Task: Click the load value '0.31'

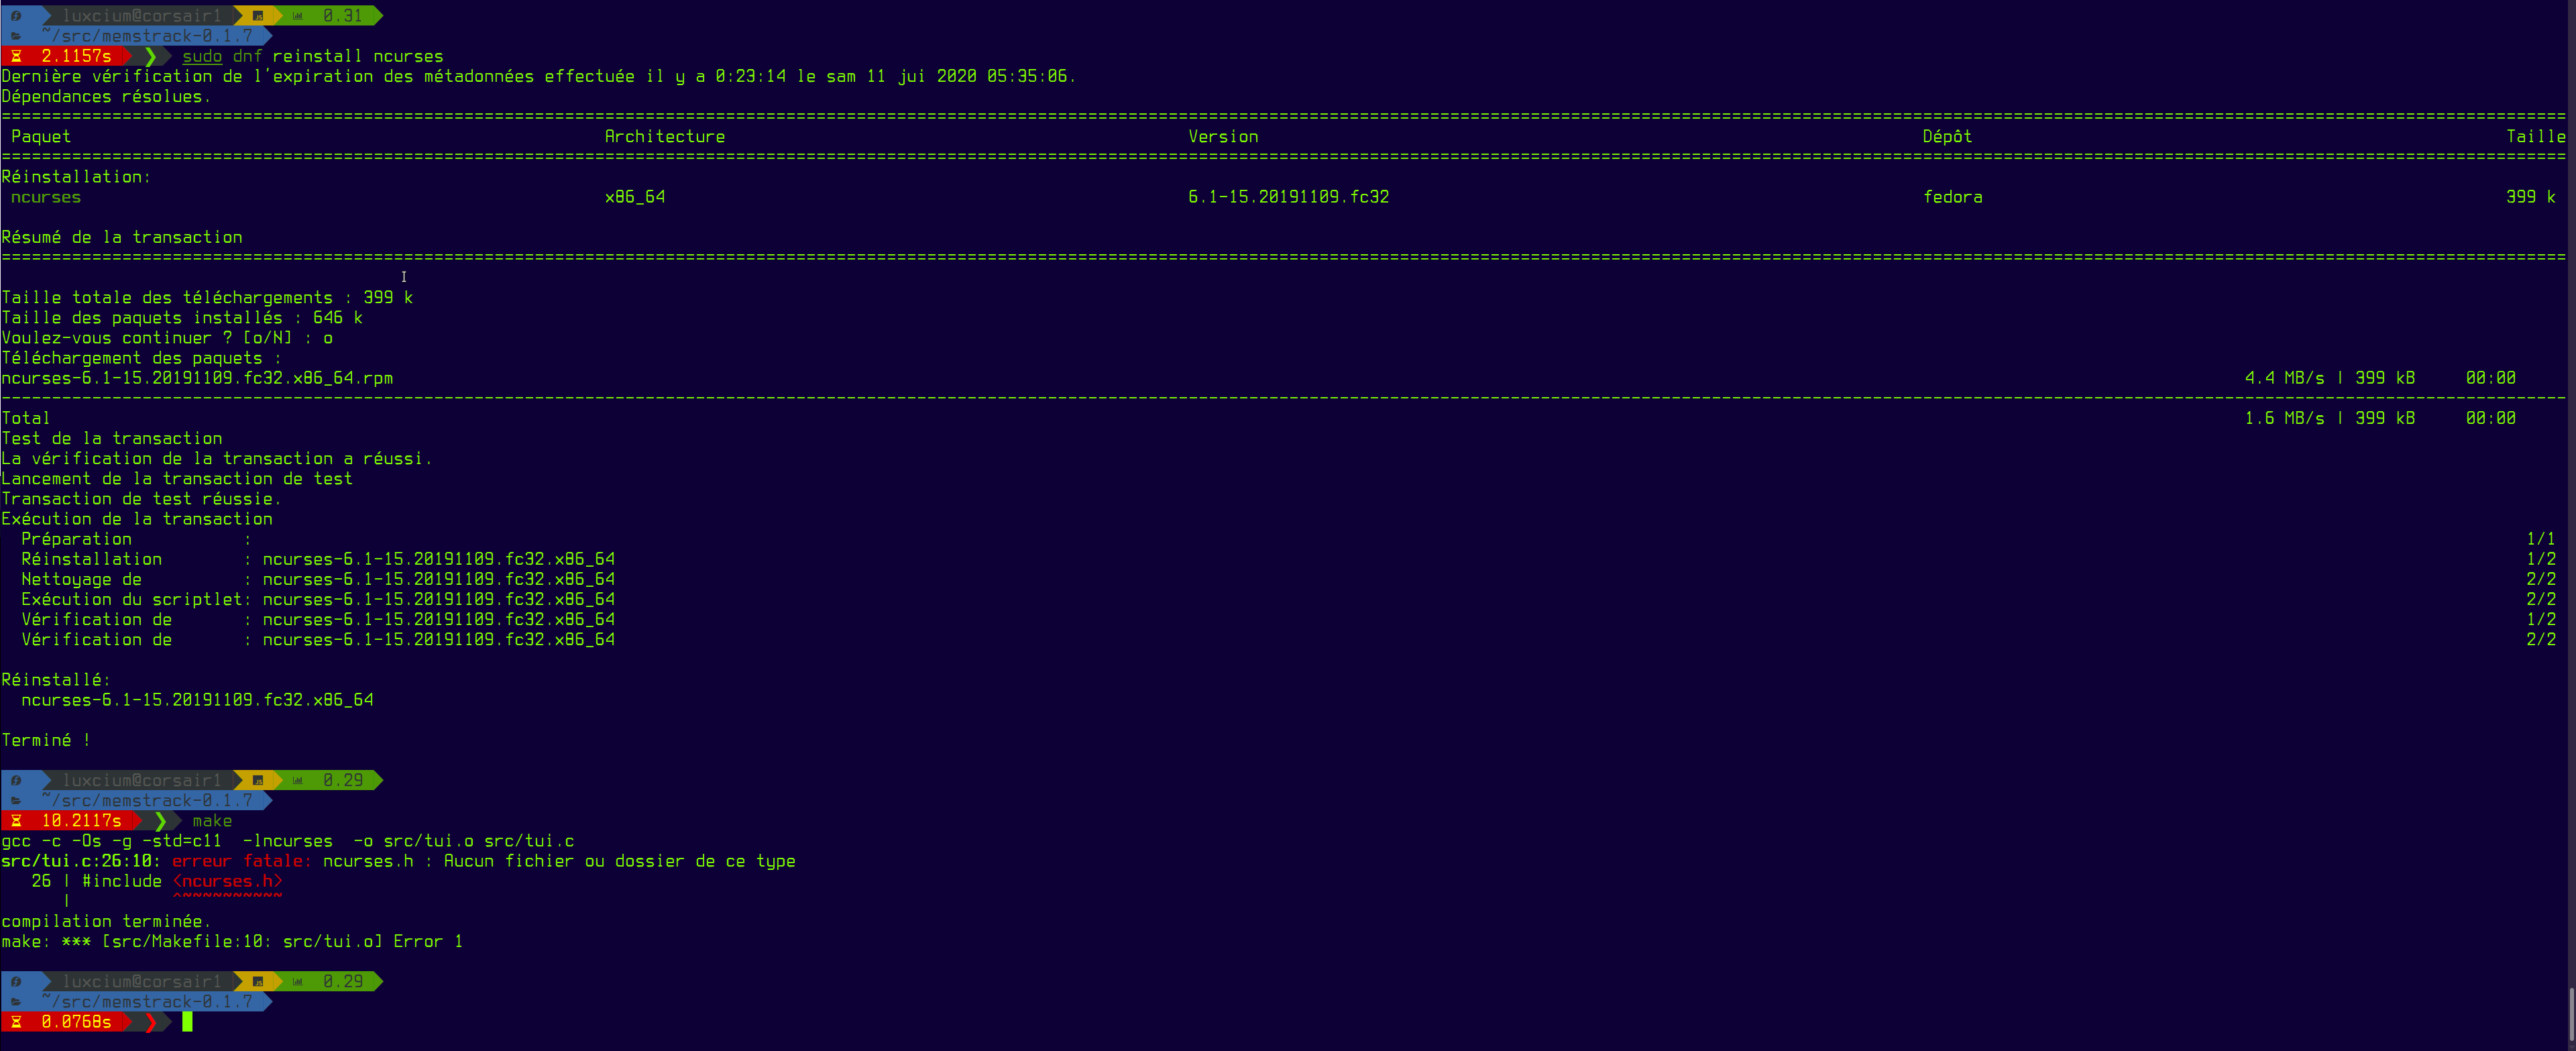Action: point(343,16)
